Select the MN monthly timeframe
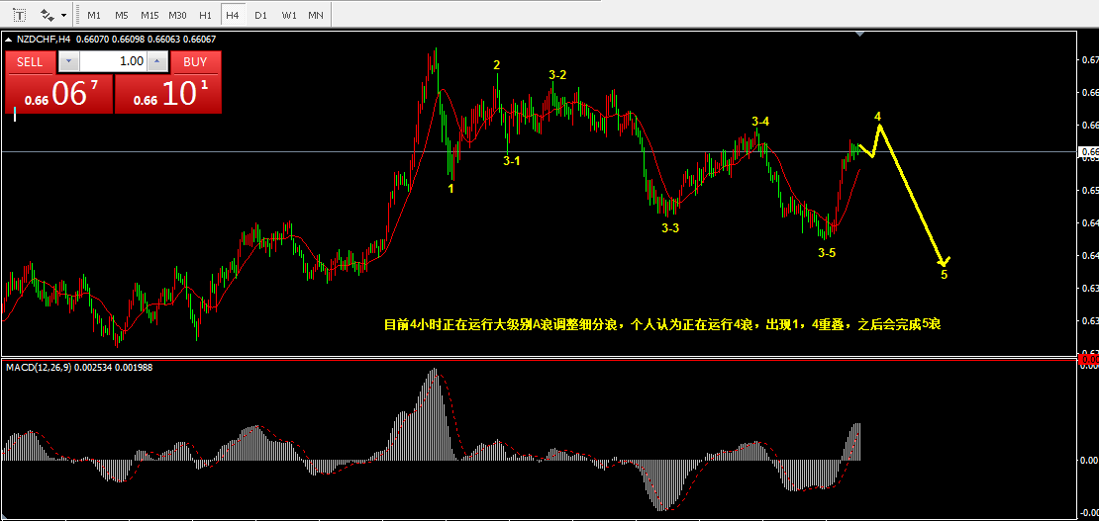1099x521 pixels. pyautogui.click(x=316, y=15)
